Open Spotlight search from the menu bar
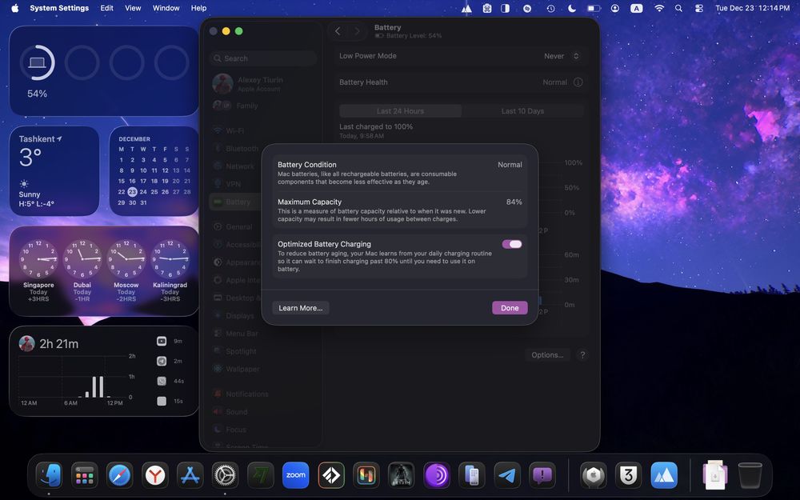 [x=678, y=8]
